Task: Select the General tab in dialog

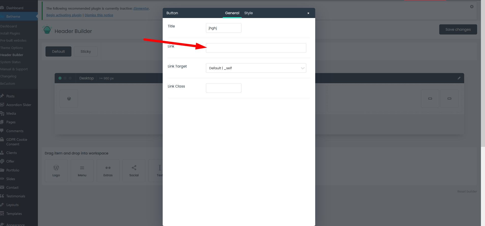Action: [232, 13]
